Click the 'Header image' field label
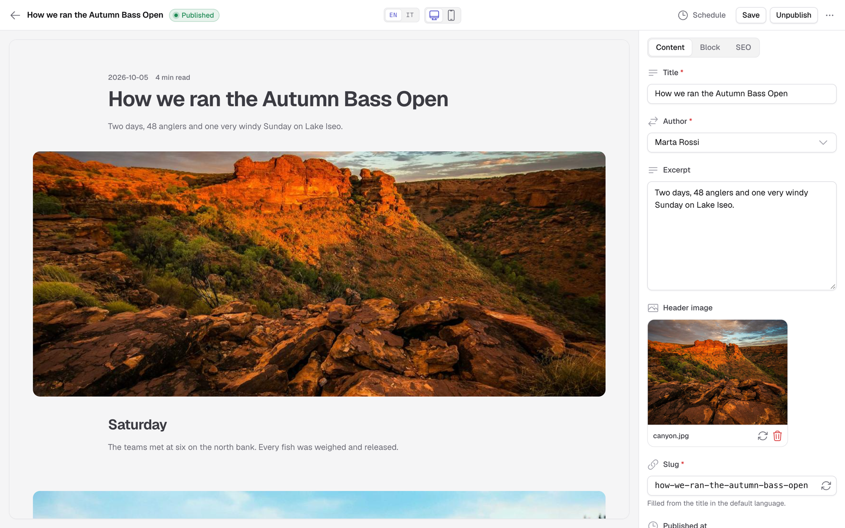The image size is (845, 528). tap(687, 308)
